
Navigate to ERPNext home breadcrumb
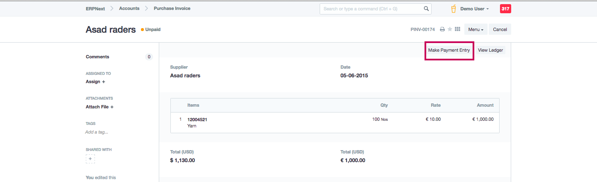click(95, 8)
